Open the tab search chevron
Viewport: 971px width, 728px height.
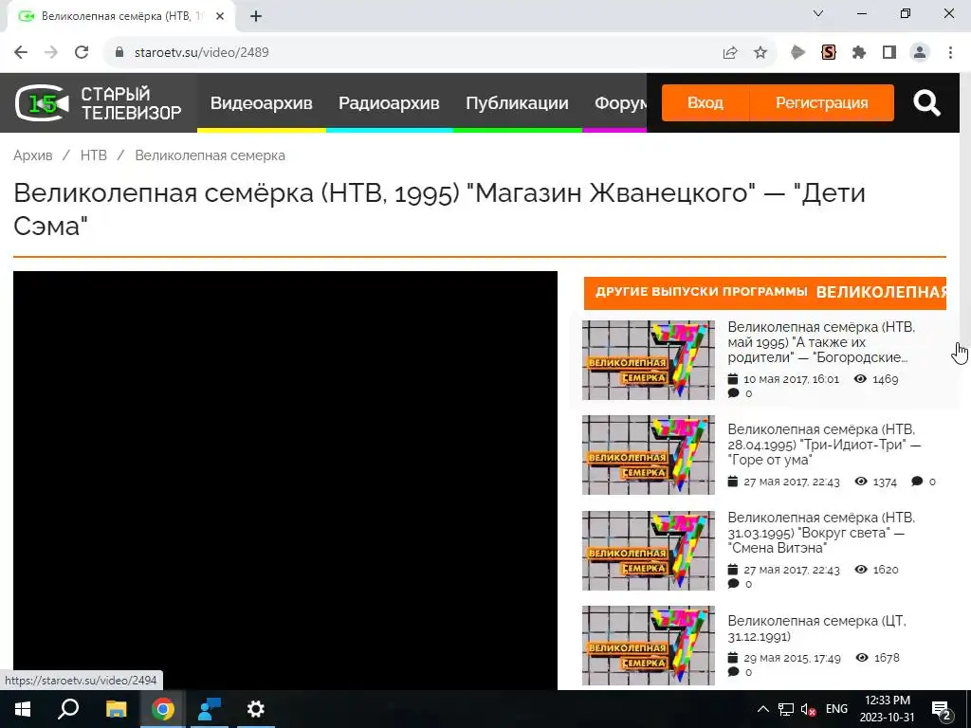coord(818,13)
